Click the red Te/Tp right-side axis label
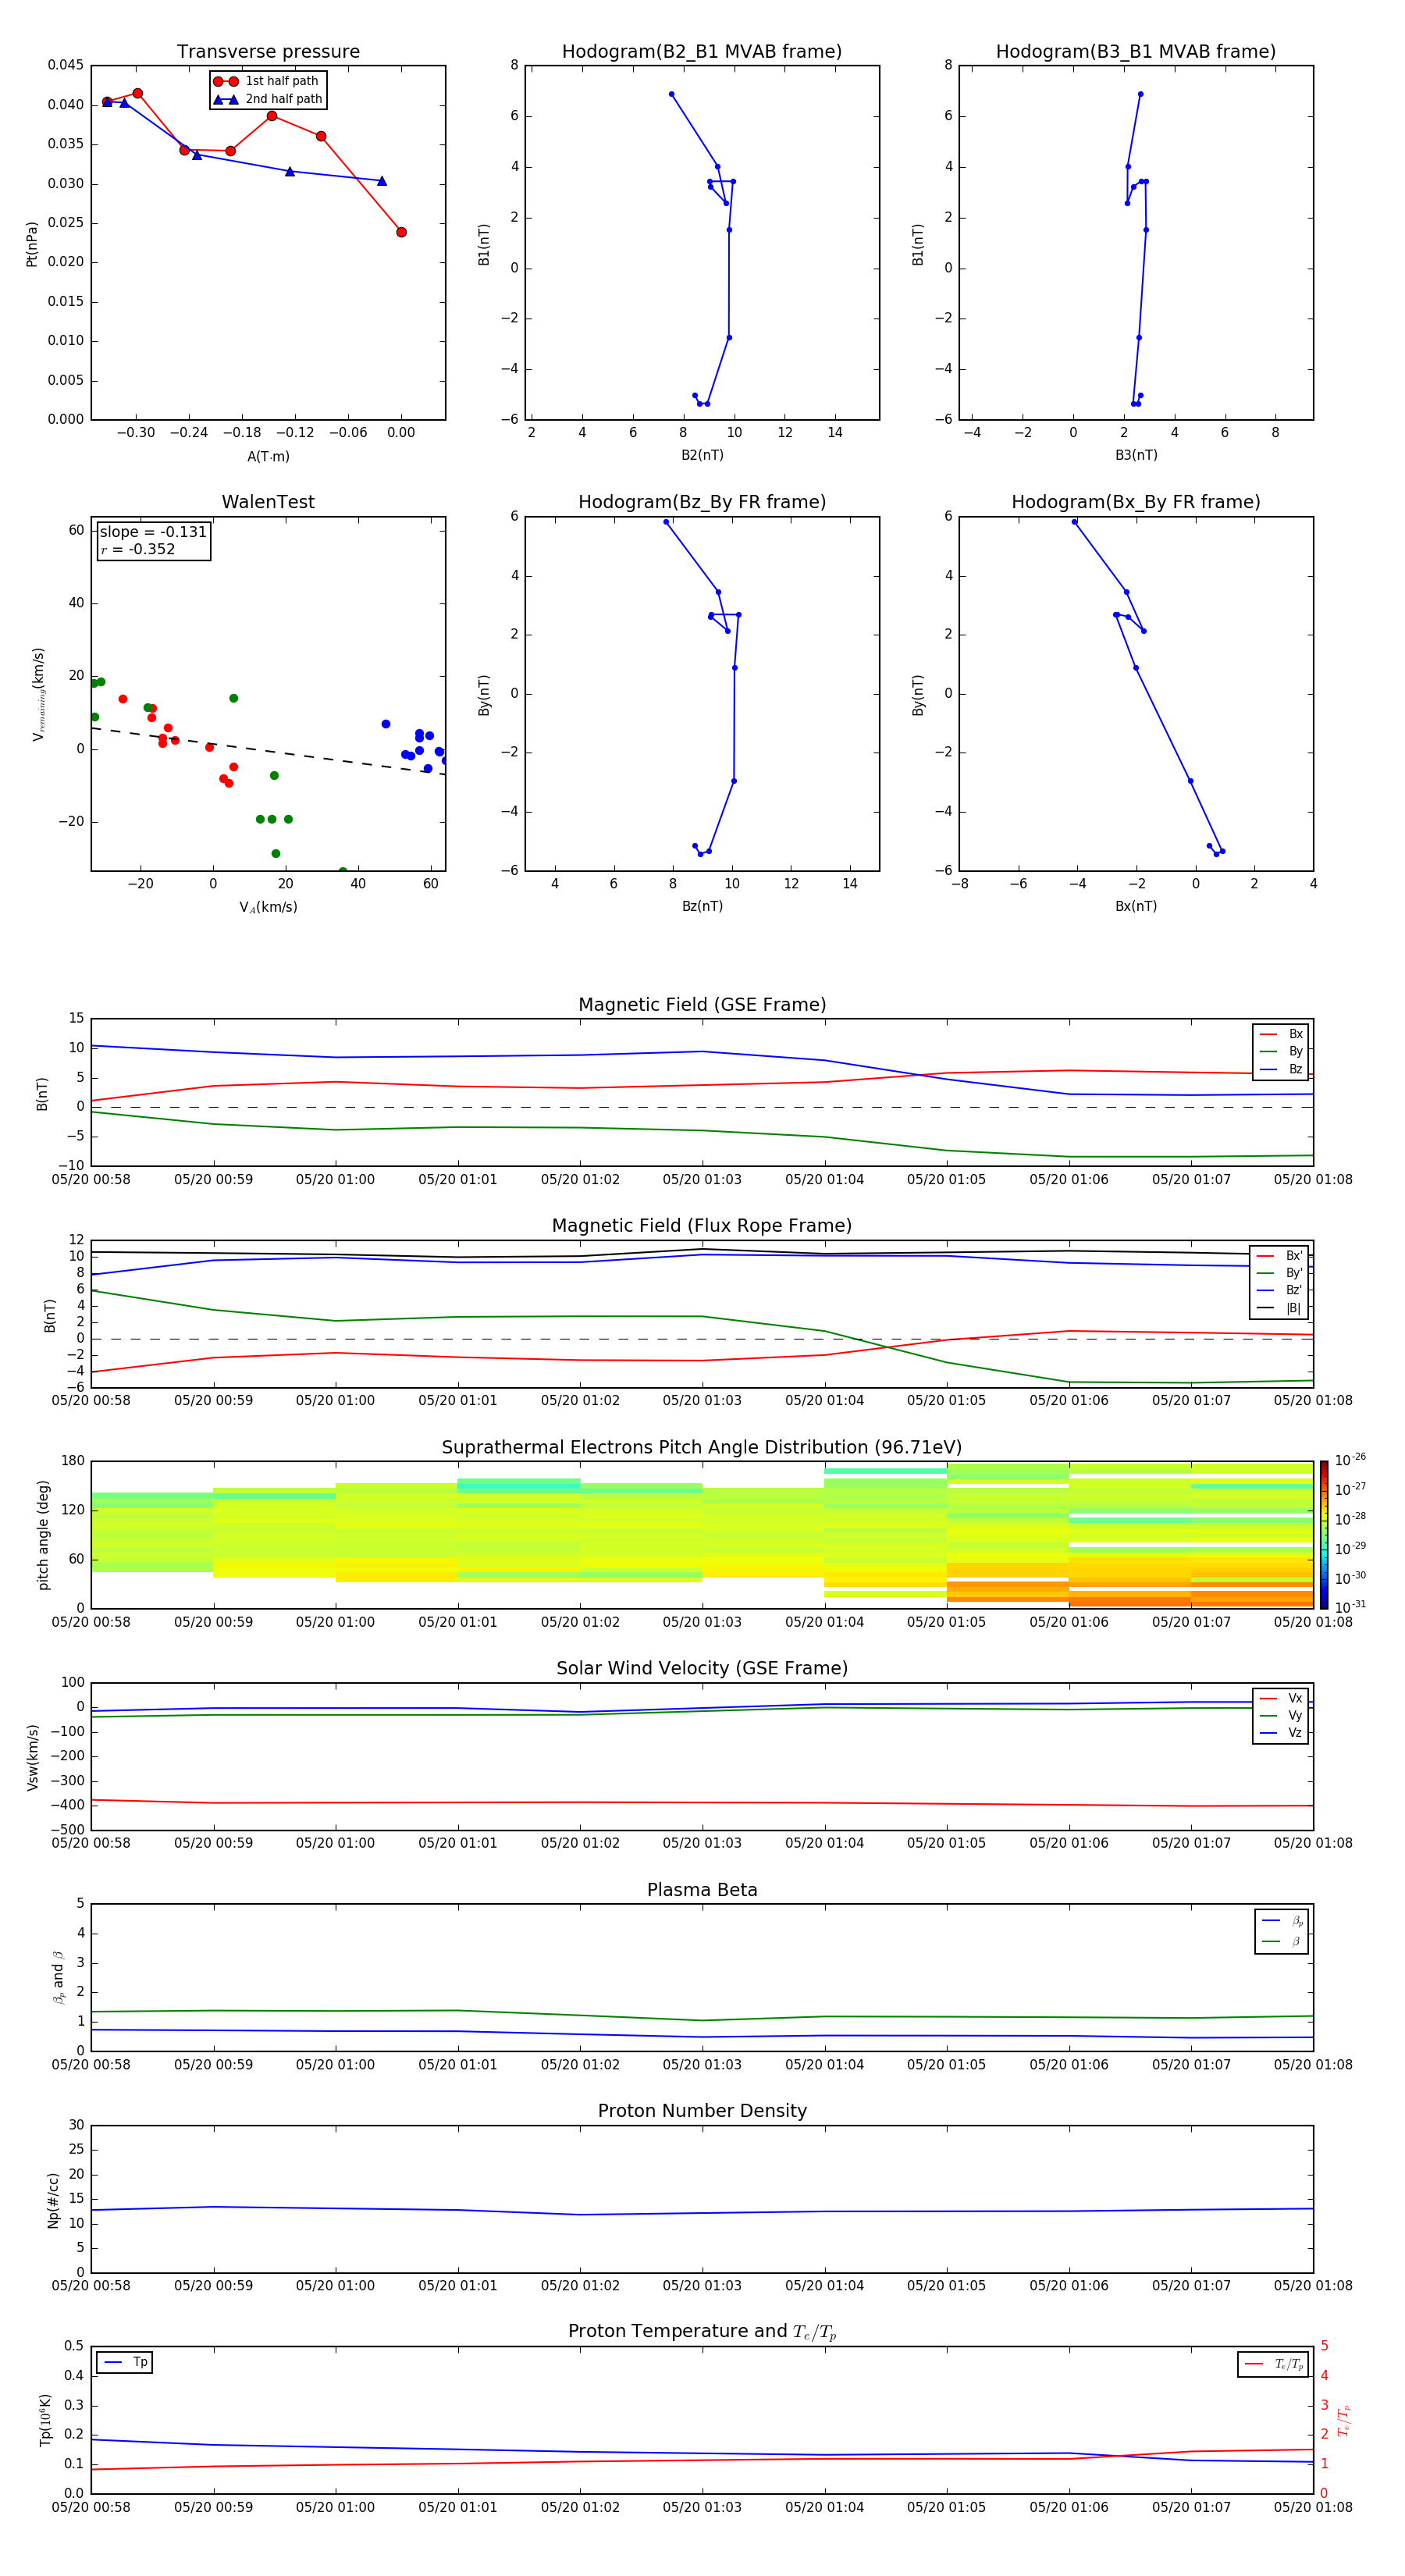Viewport: 1405px width, 2576px height. (1344, 2421)
